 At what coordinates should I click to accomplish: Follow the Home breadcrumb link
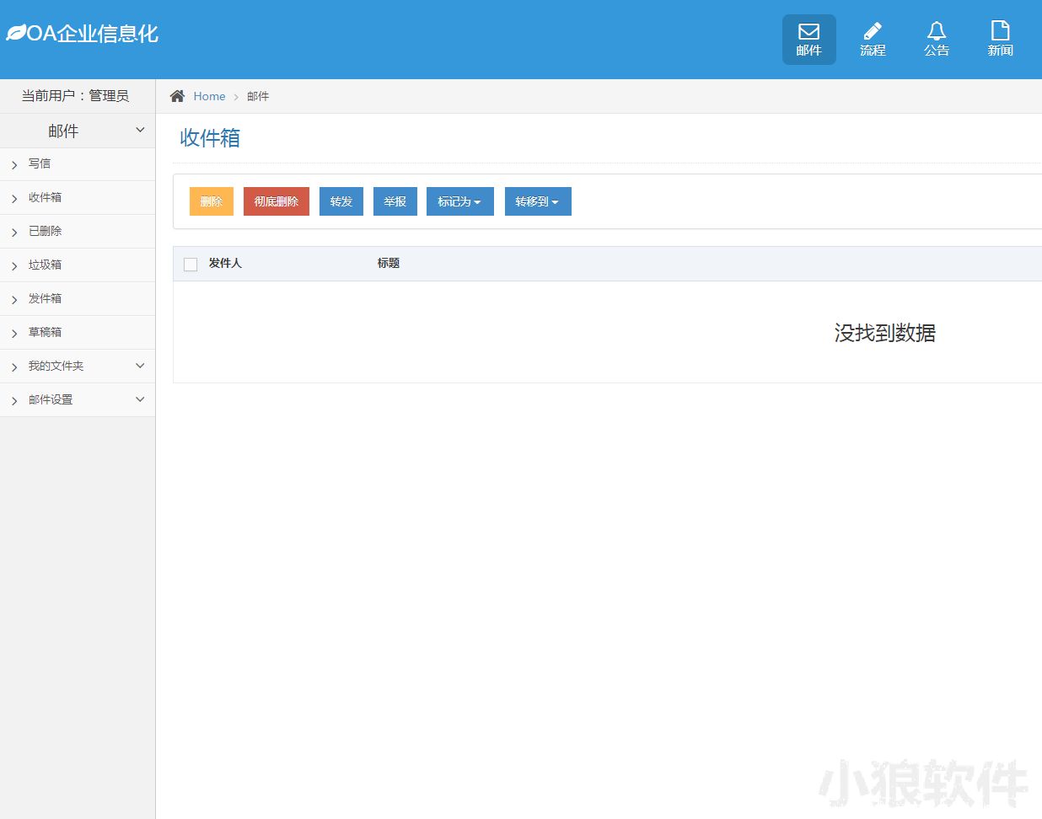[x=209, y=96]
